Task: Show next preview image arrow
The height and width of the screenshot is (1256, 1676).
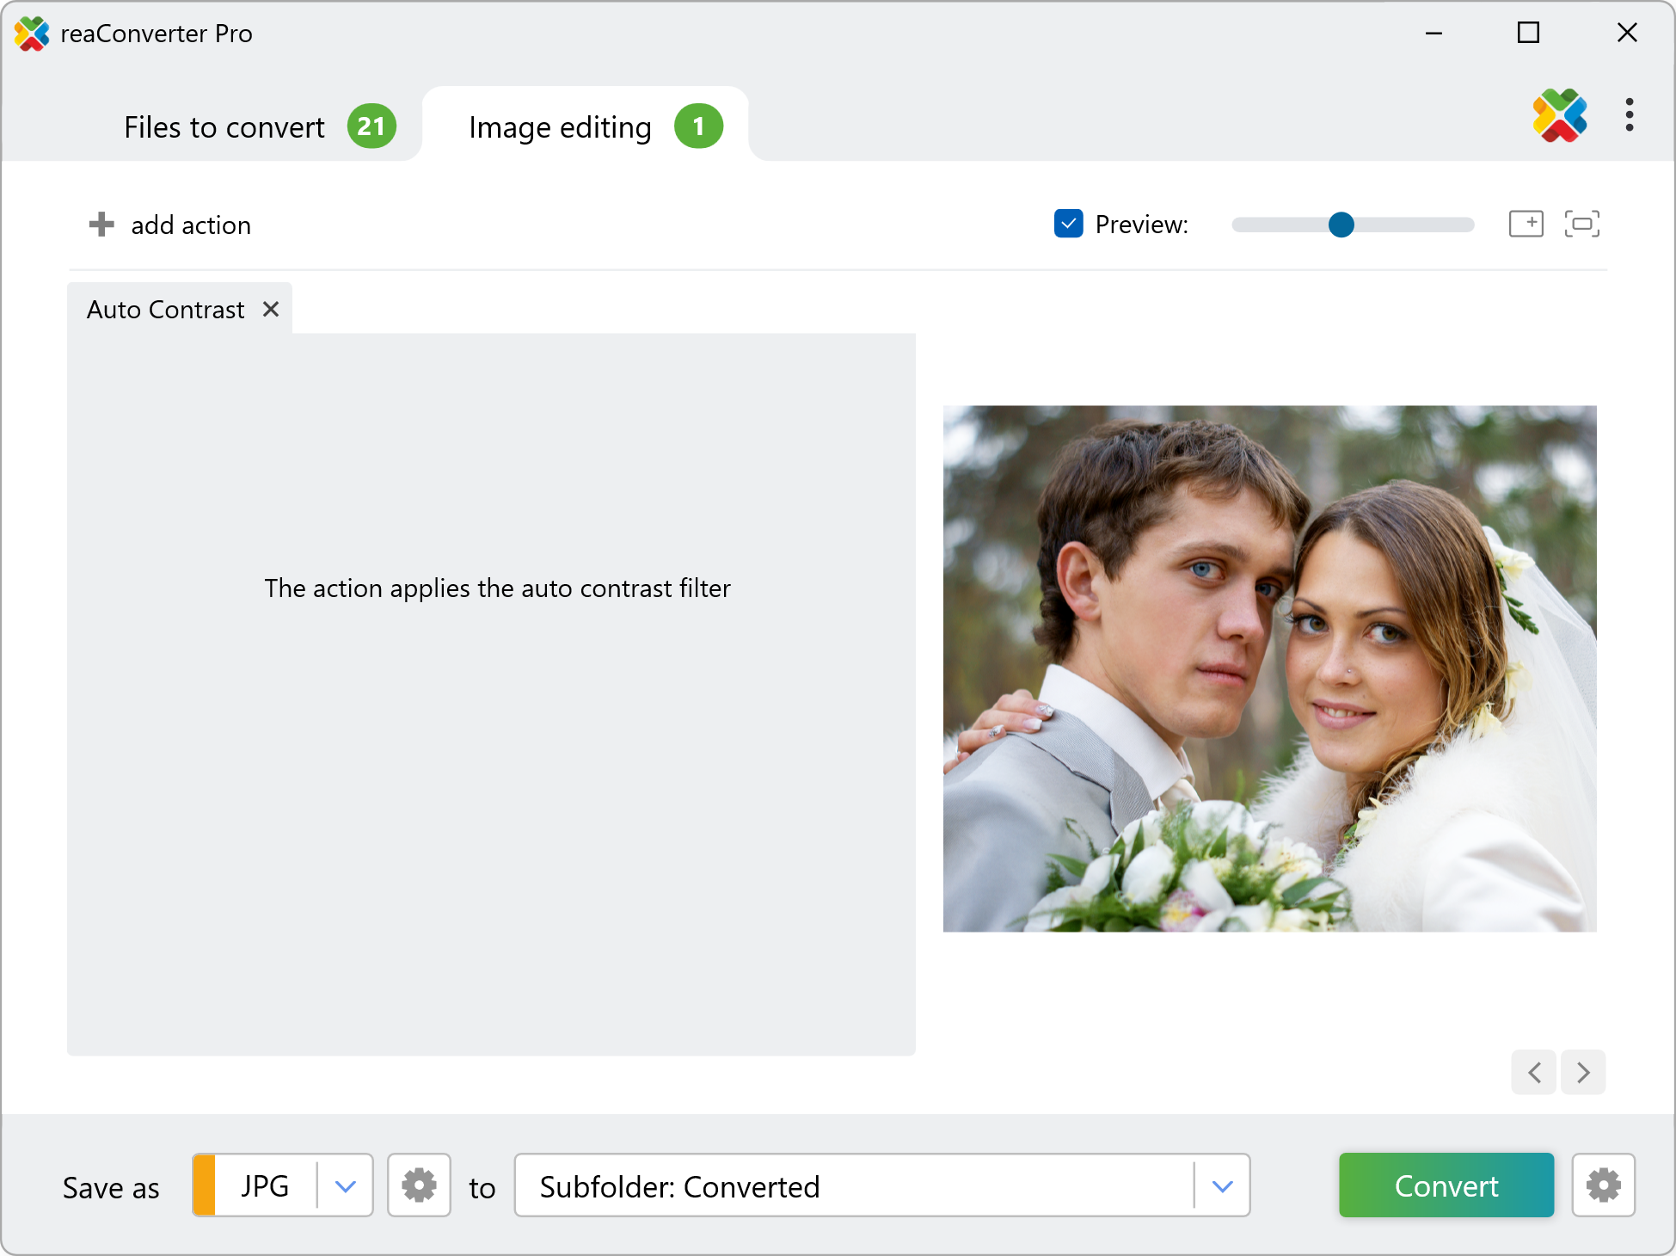Action: (x=1583, y=1072)
